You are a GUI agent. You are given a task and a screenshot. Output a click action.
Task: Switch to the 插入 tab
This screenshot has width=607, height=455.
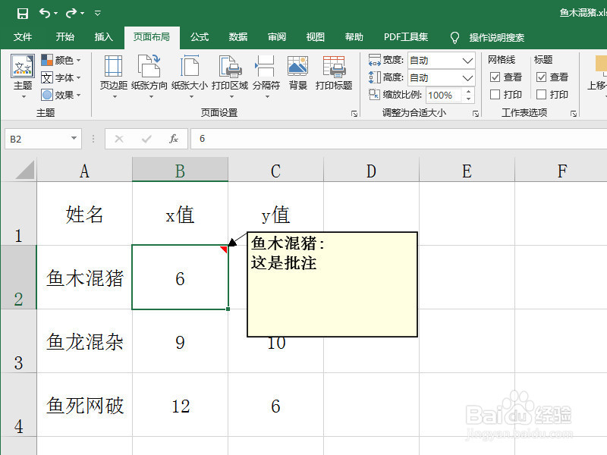(x=104, y=36)
